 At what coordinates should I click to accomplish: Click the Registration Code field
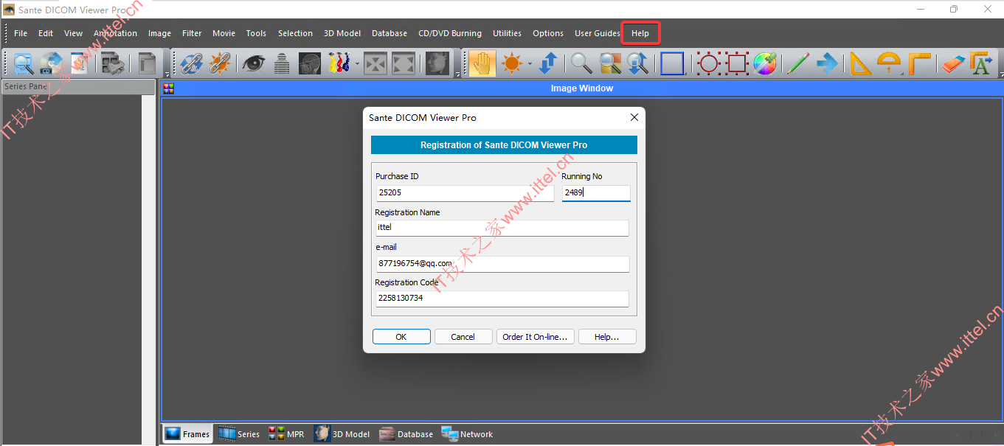tap(502, 299)
